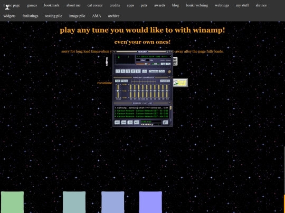Open about me nav link
The width and height of the screenshot is (285, 213).
tap(73, 5)
